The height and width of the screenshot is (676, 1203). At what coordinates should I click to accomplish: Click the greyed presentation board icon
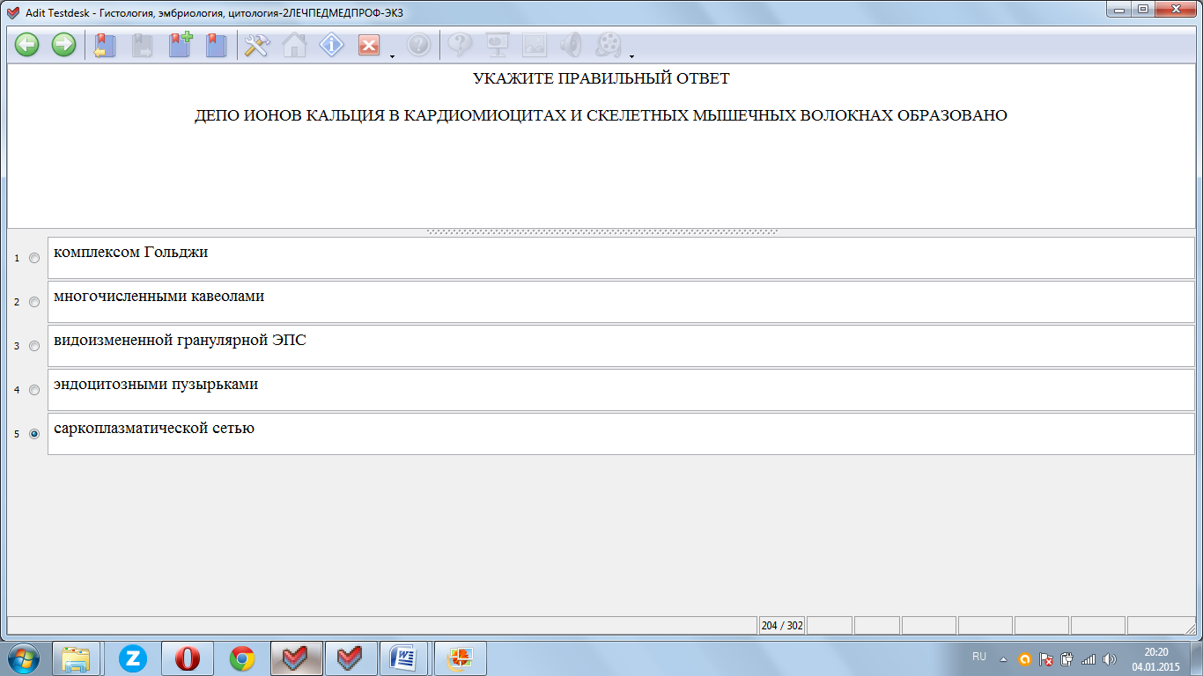click(x=498, y=45)
